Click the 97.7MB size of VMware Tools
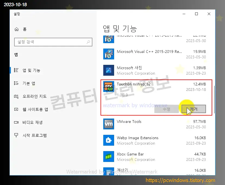The image size is (225, 185). tap(199, 122)
